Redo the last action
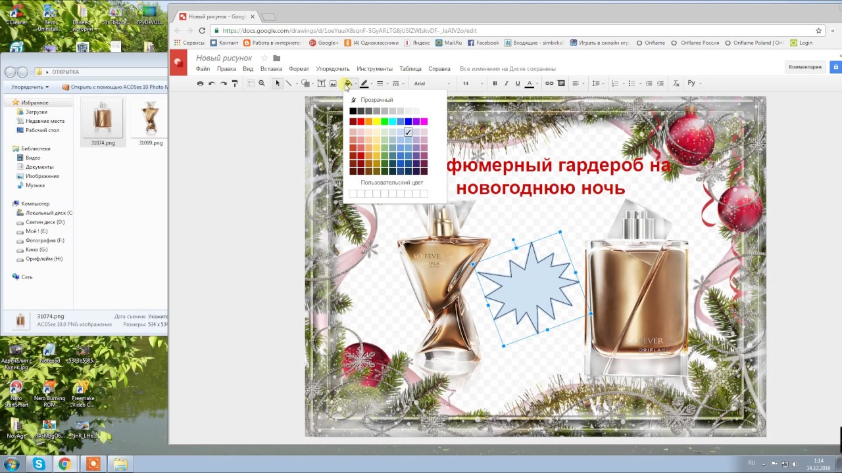Image resolution: width=842 pixels, height=473 pixels. coord(224,83)
